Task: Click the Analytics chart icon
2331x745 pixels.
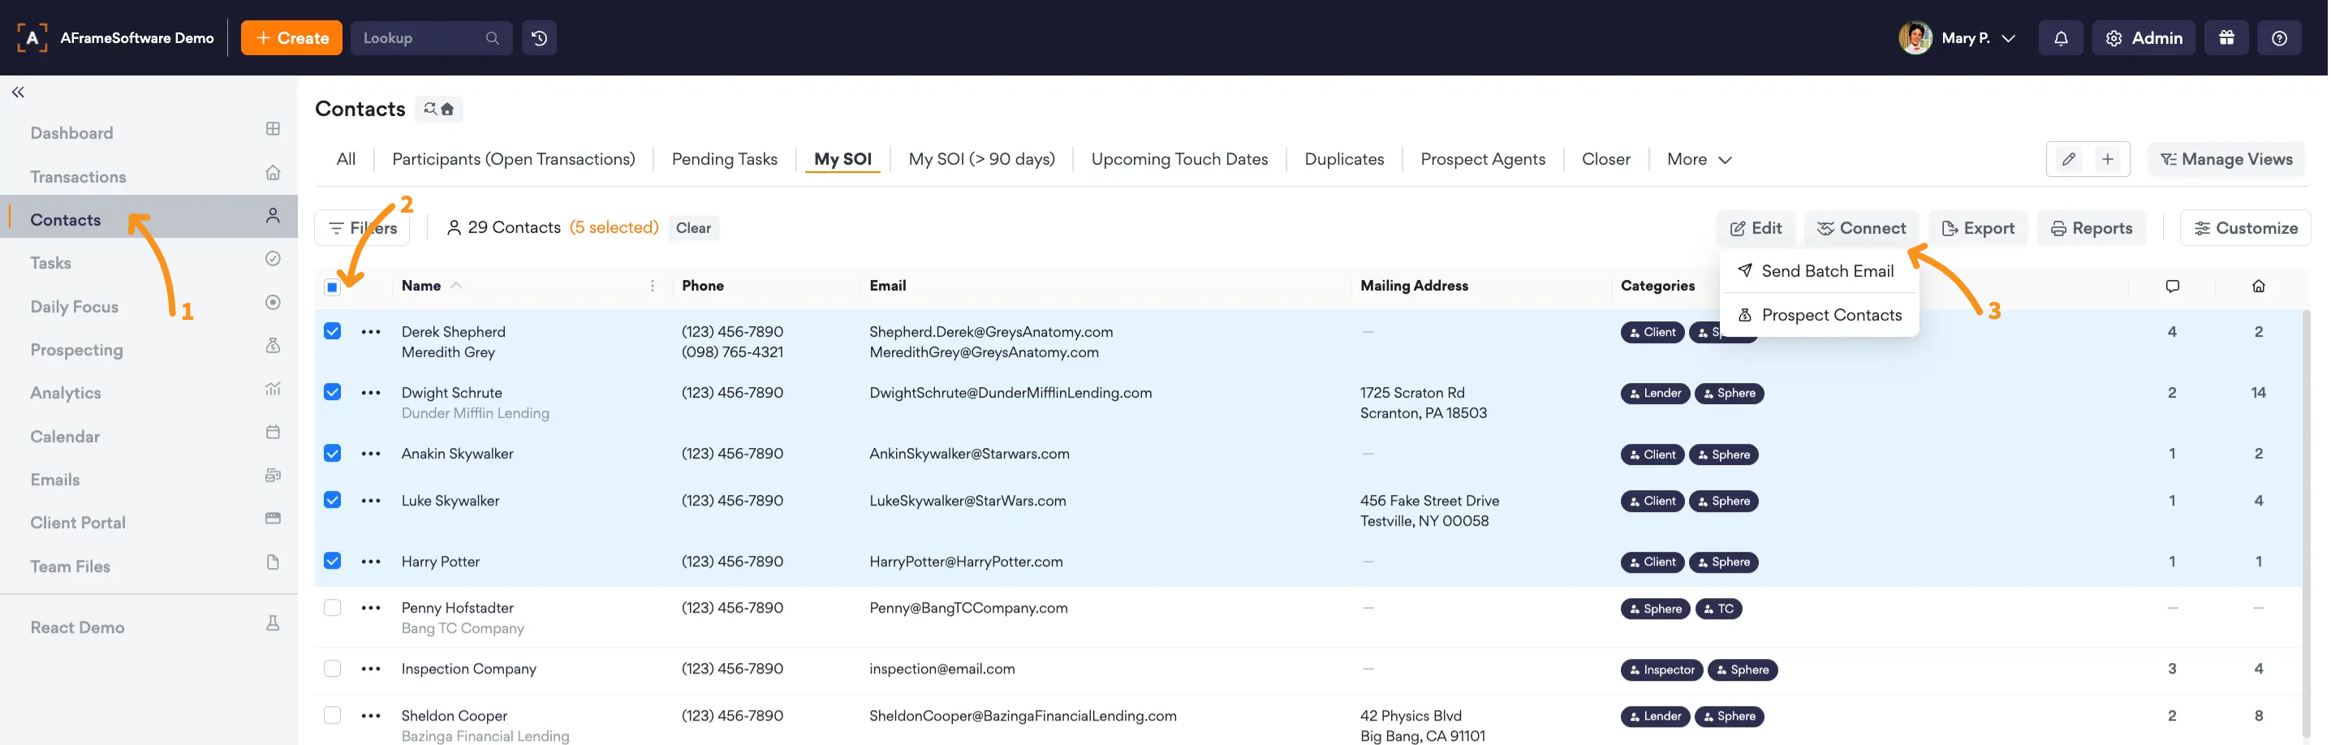Action: coord(273,390)
